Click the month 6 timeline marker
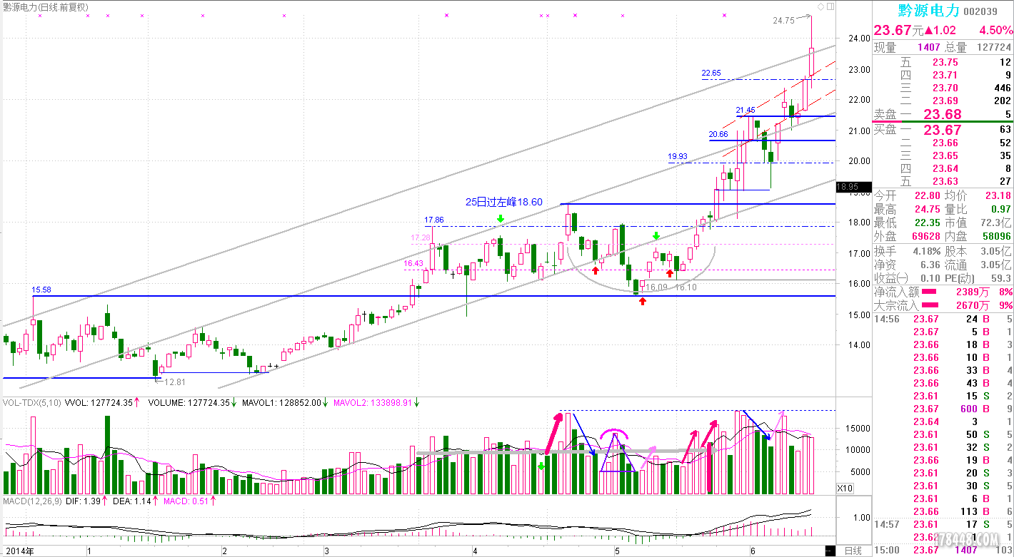Screen dimensions: 1014x557 tap(753, 551)
